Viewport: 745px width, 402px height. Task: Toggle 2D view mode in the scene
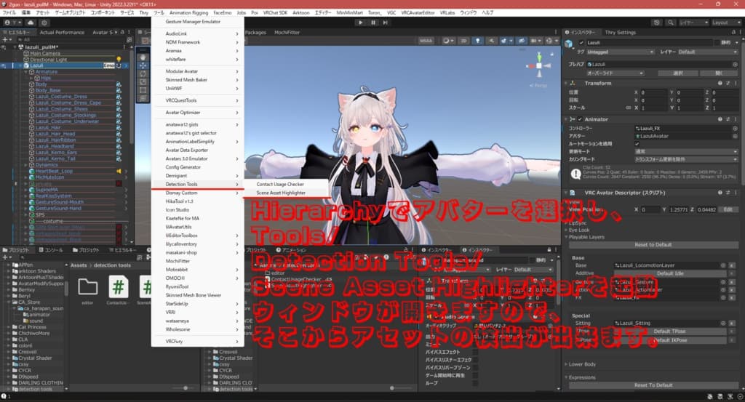[463, 41]
